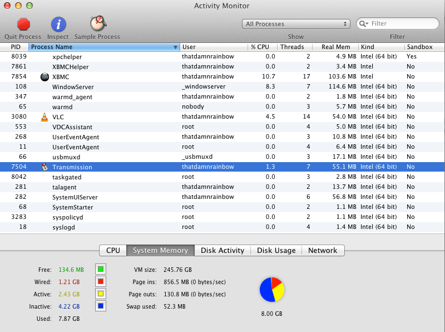Click the 8.00 GB total memory label
This screenshot has width=445, height=332.
[x=271, y=314]
